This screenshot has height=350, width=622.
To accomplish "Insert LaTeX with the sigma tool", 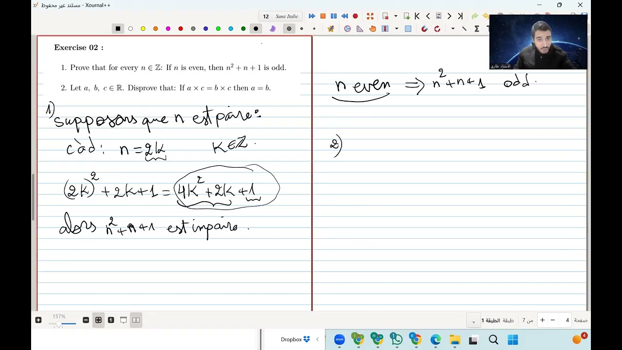I will [x=477, y=29].
